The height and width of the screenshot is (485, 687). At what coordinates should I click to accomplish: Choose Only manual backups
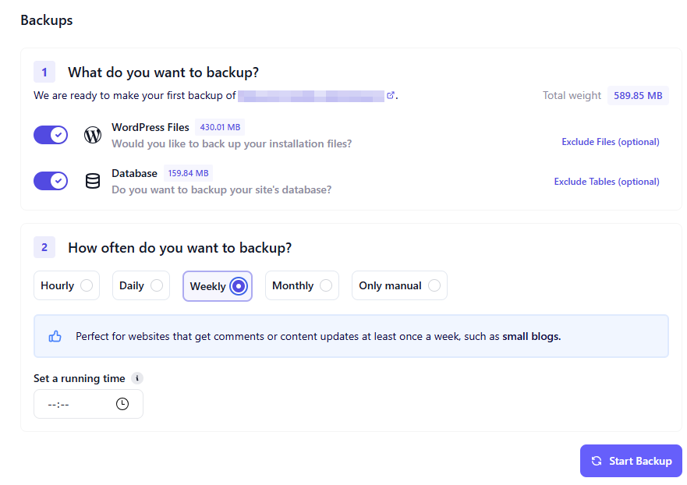pos(434,285)
